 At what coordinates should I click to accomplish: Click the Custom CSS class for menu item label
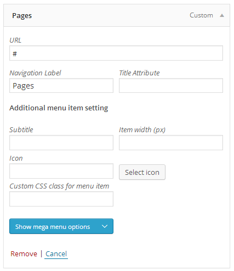point(59,186)
